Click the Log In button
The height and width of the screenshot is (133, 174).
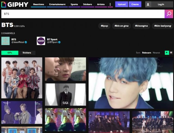tap(161, 4)
